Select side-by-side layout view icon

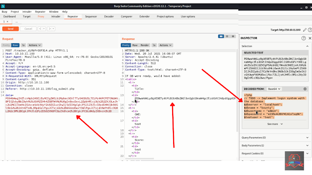(x=221, y=36)
